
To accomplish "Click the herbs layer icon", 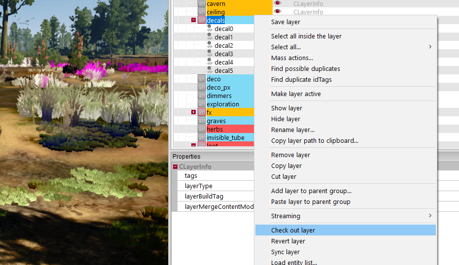I will click(x=202, y=129).
